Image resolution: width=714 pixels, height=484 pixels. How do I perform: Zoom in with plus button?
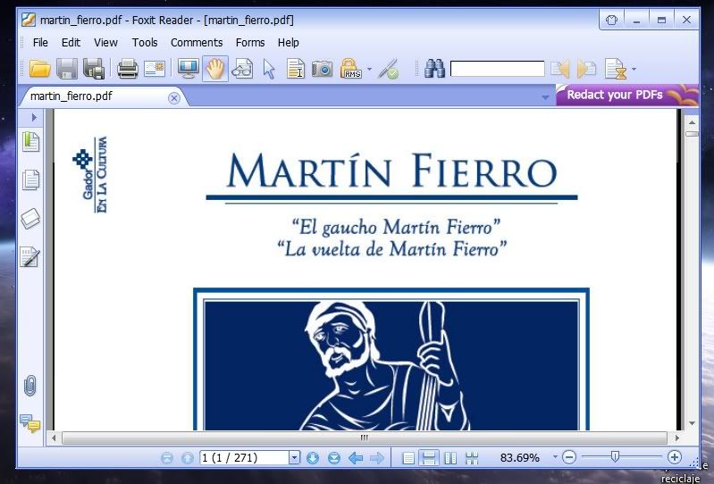pyautogui.click(x=675, y=457)
